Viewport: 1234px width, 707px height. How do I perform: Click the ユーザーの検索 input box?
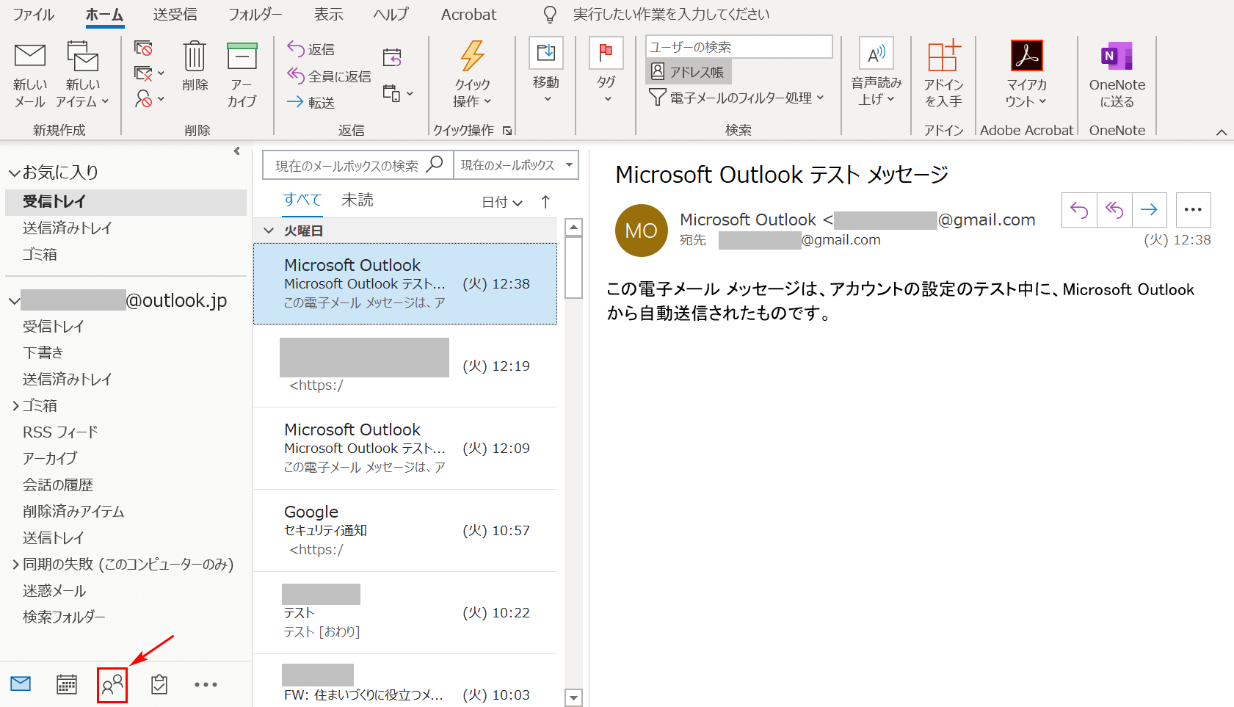[x=739, y=47]
